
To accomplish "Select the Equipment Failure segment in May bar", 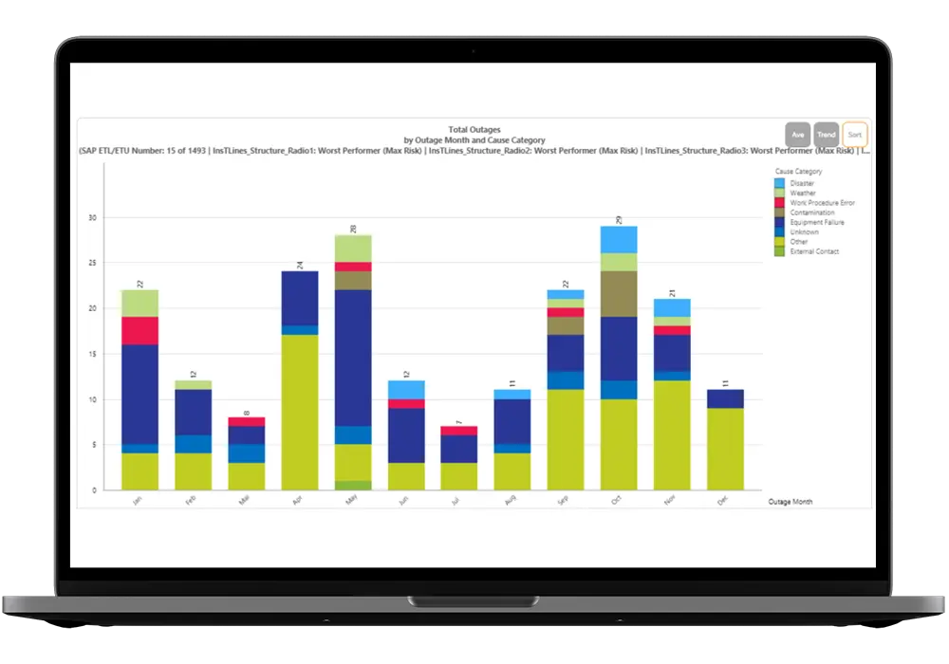I will click(352, 358).
